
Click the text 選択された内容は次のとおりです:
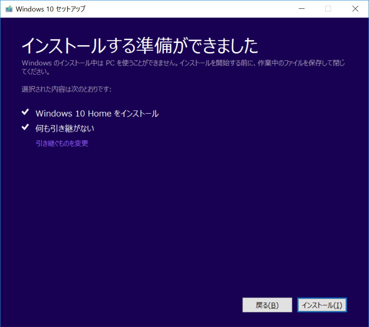[x=66, y=89]
